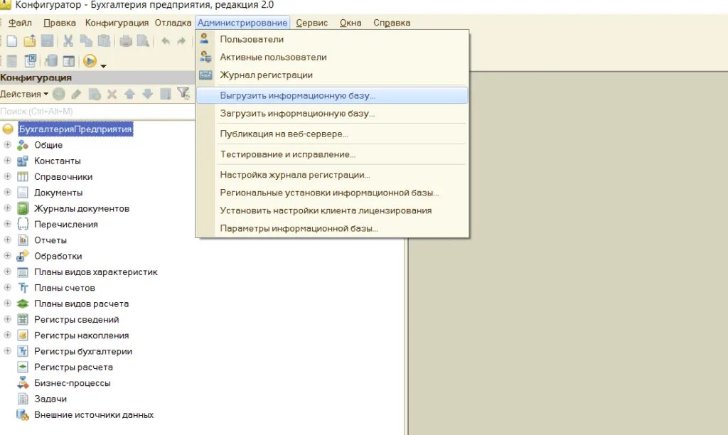The height and width of the screenshot is (435, 728).
Task: Click the green Add object icon
Action: click(58, 95)
